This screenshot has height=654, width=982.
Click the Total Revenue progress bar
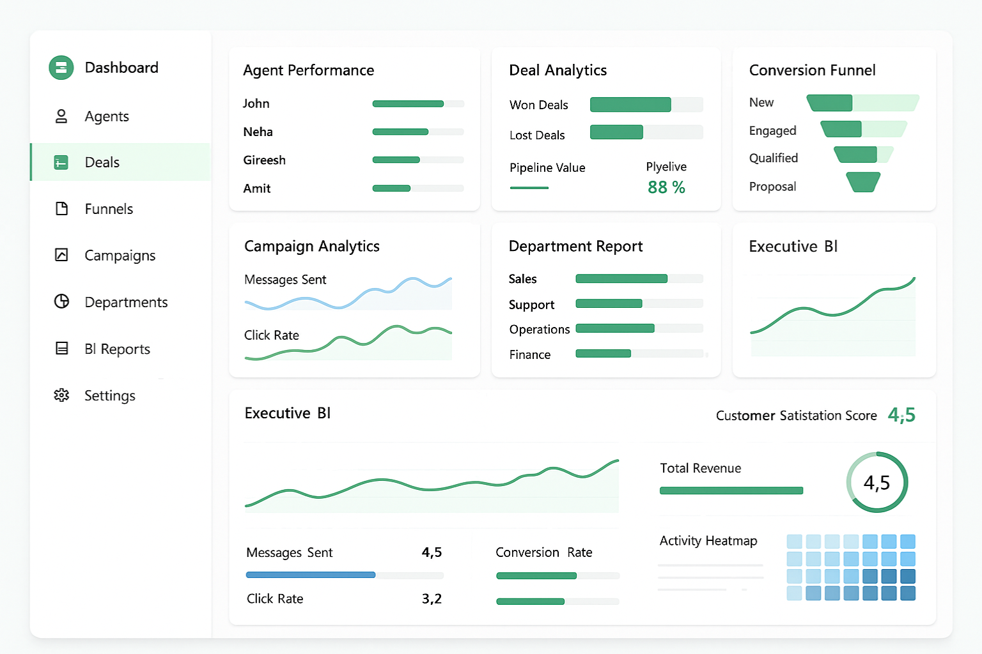[731, 490]
